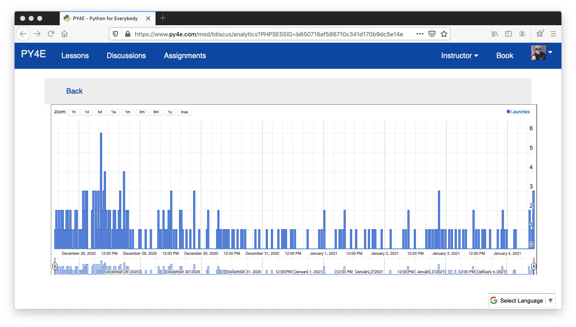Click the left range selector handle

pyautogui.click(x=55, y=266)
